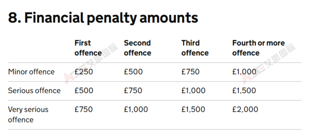Select £1,000 in the Serious offence row

[193, 91]
